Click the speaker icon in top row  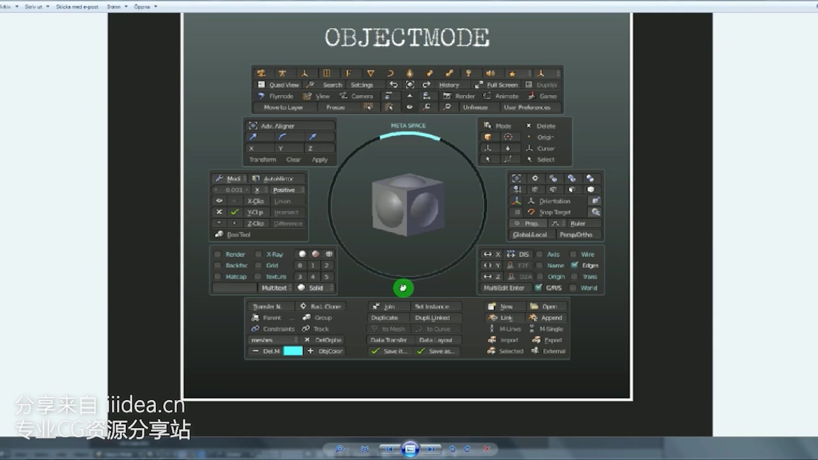click(490, 73)
